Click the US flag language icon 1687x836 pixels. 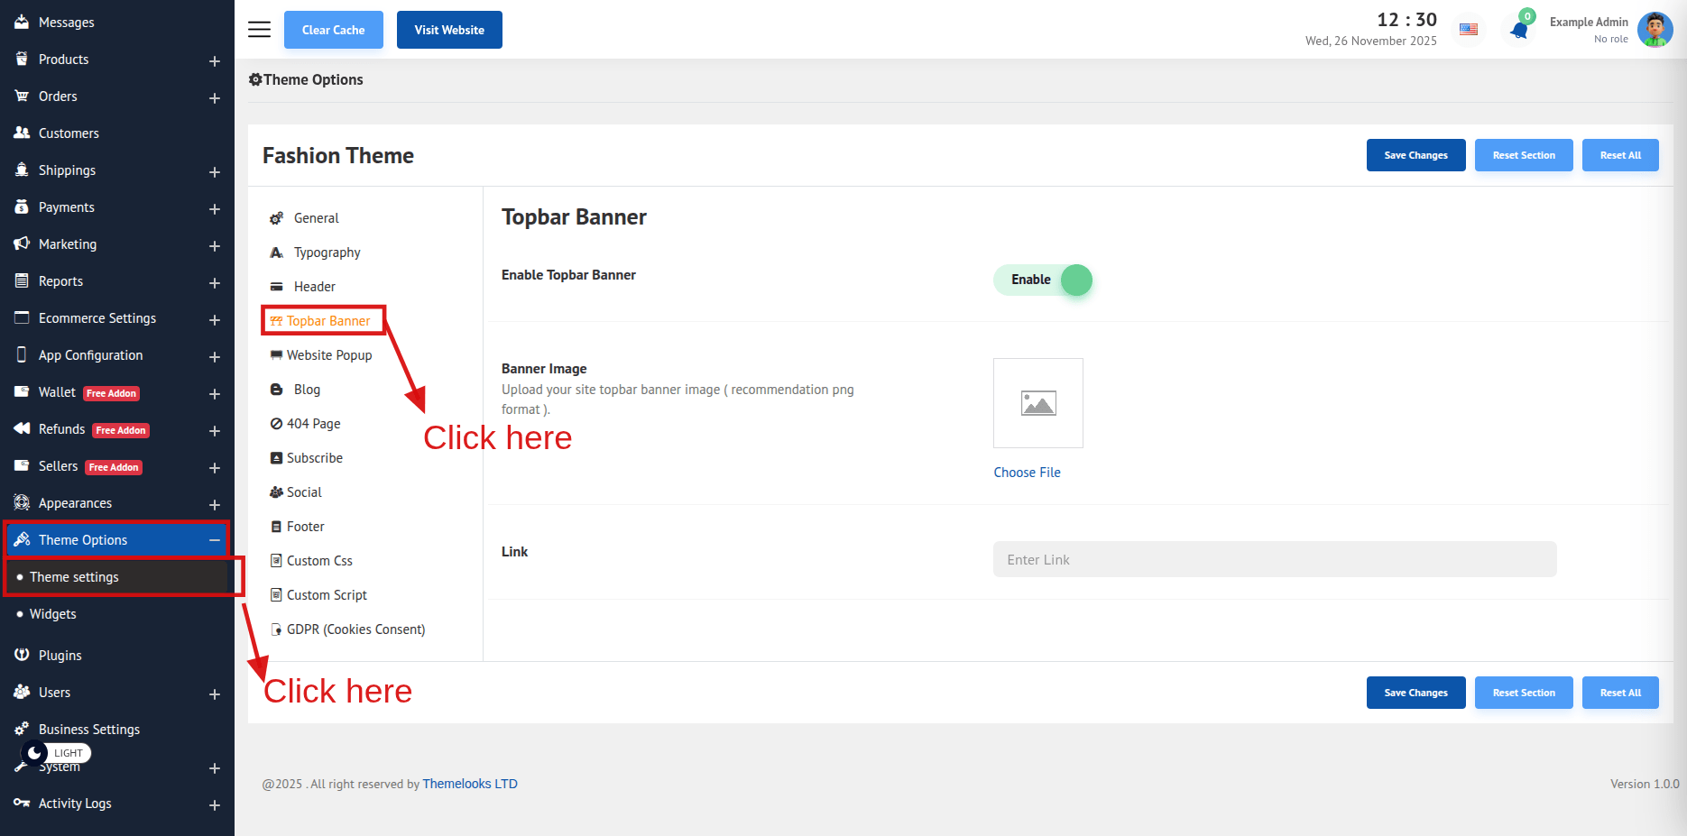point(1469,30)
